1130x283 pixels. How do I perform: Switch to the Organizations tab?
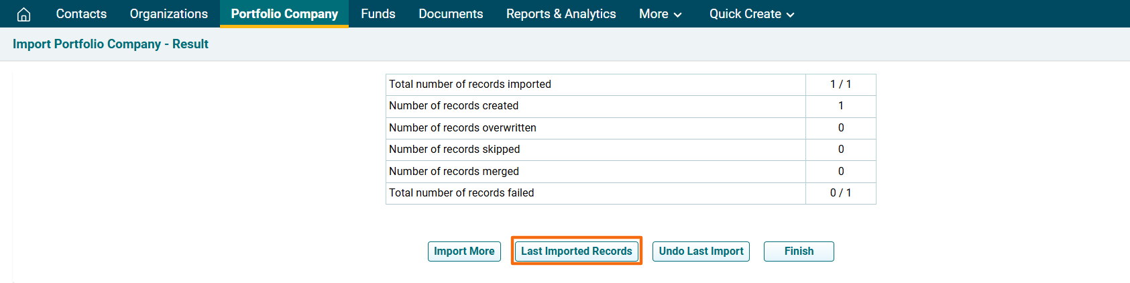click(168, 14)
